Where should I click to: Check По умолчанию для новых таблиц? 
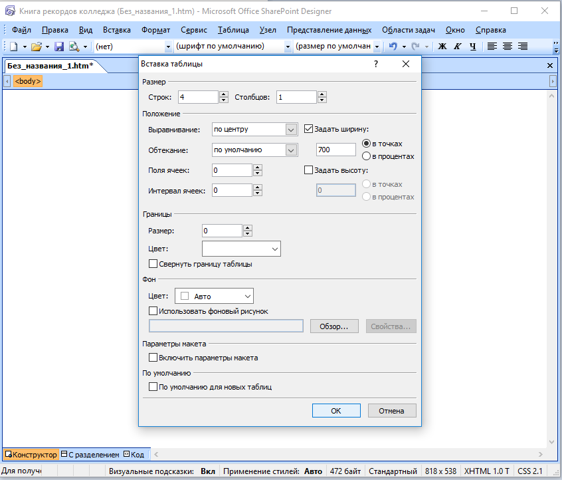pos(153,387)
